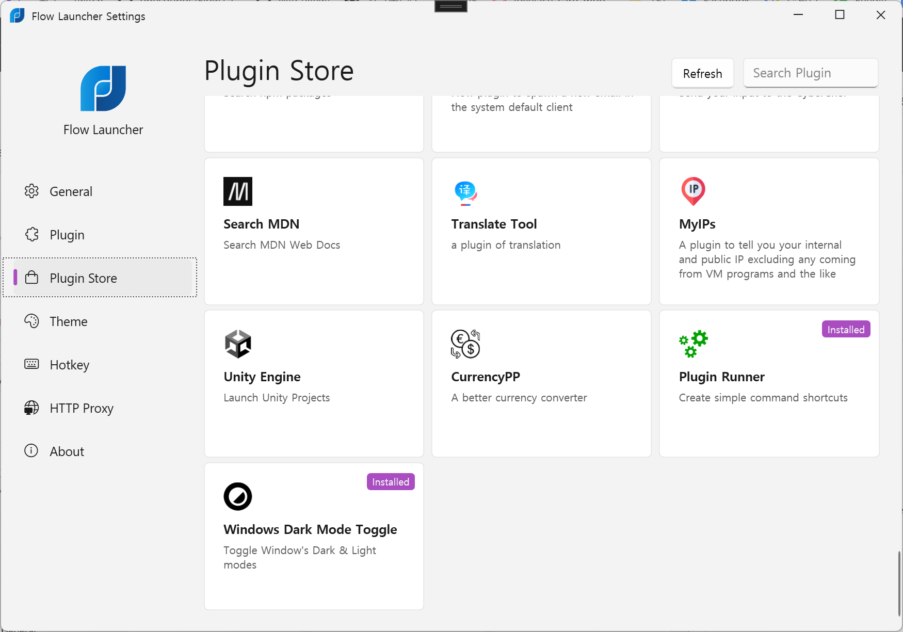The height and width of the screenshot is (632, 903).
Task: Click the vertical scrollbar thumb
Action: point(899,583)
